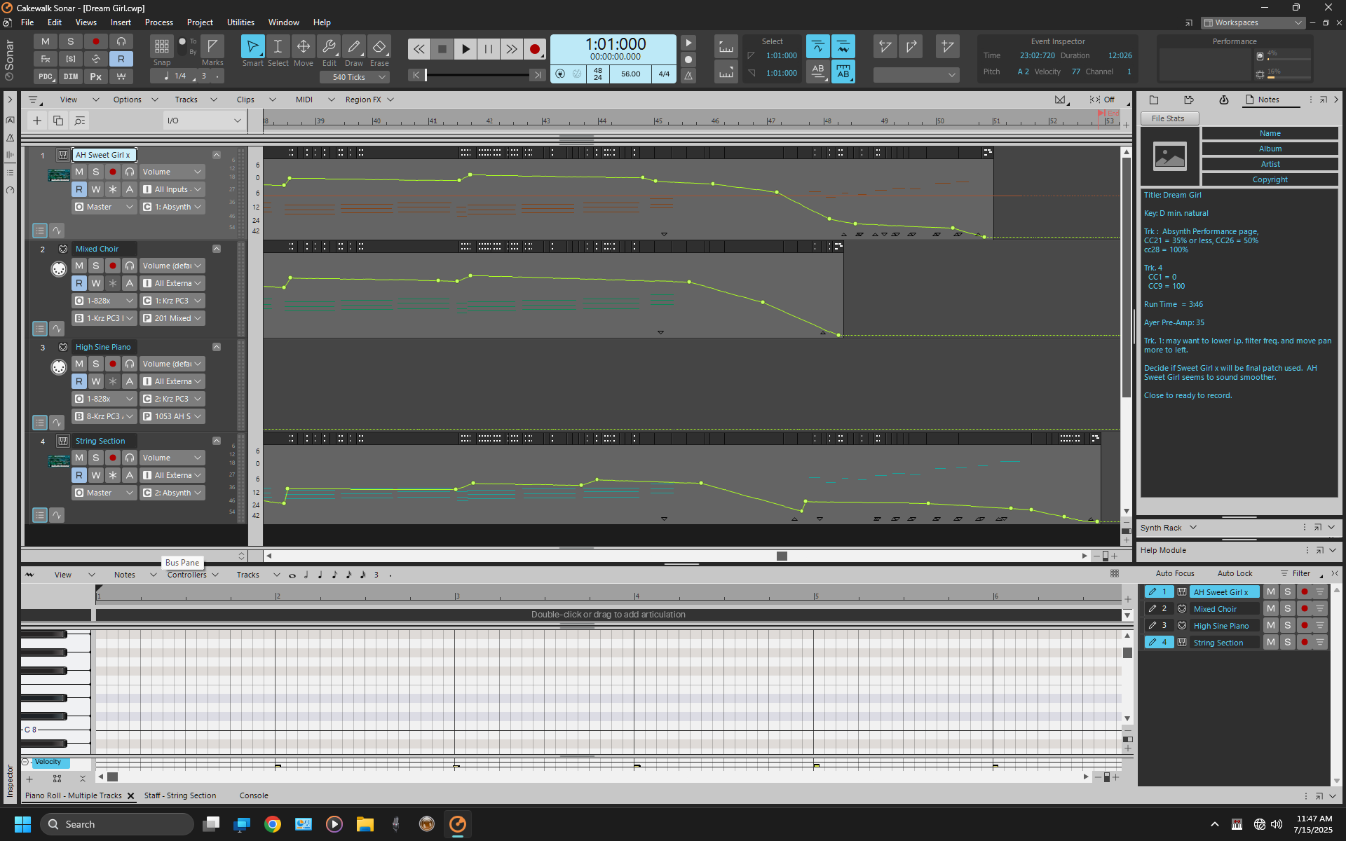The height and width of the screenshot is (841, 1346).
Task: Open the 540 Ticks nudge dropdown
Action: click(x=355, y=77)
